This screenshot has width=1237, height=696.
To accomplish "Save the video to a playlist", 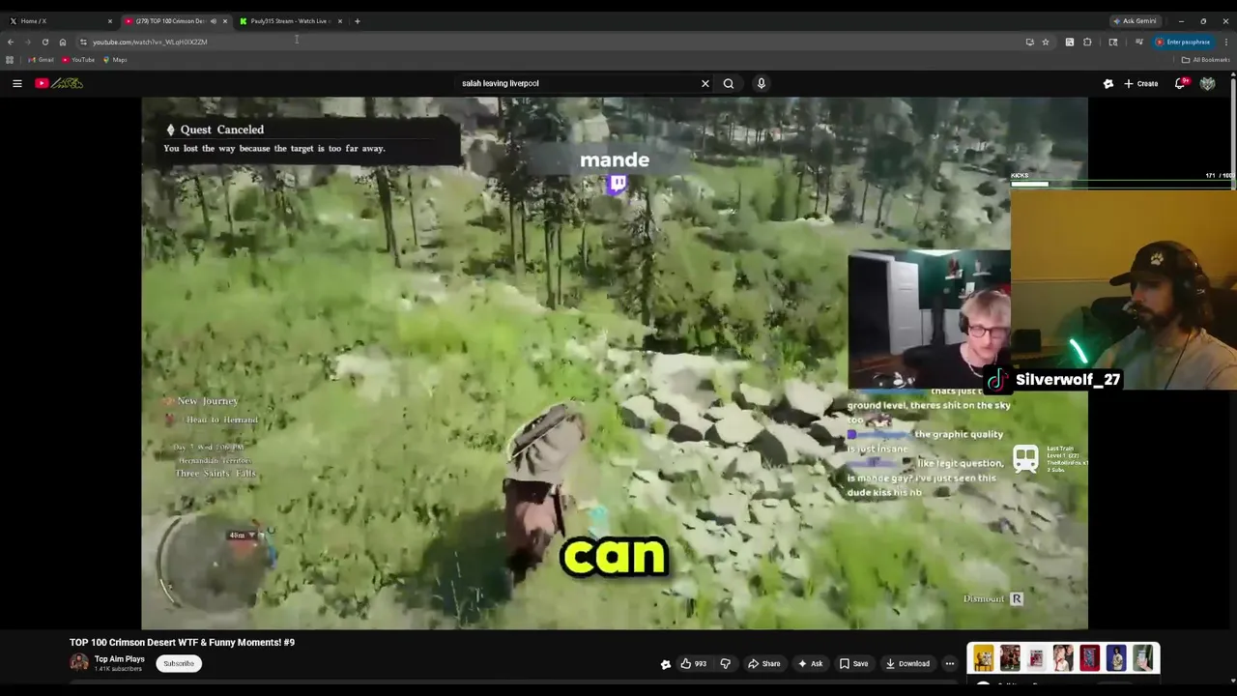I will pyautogui.click(x=853, y=663).
